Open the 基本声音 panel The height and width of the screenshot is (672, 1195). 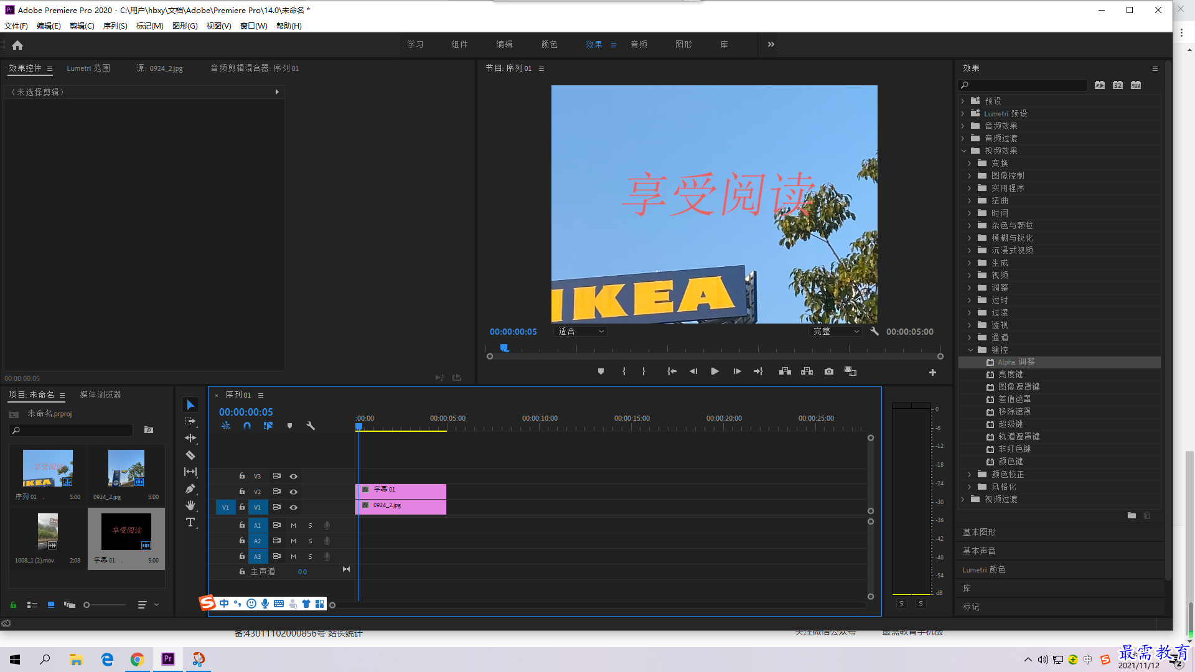pyautogui.click(x=979, y=551)
